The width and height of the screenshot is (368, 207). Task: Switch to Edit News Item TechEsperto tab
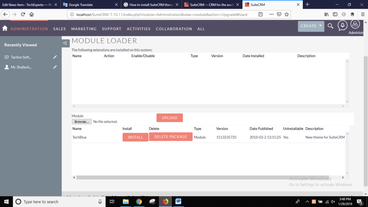pyautogui.click(x=30, y=5)
